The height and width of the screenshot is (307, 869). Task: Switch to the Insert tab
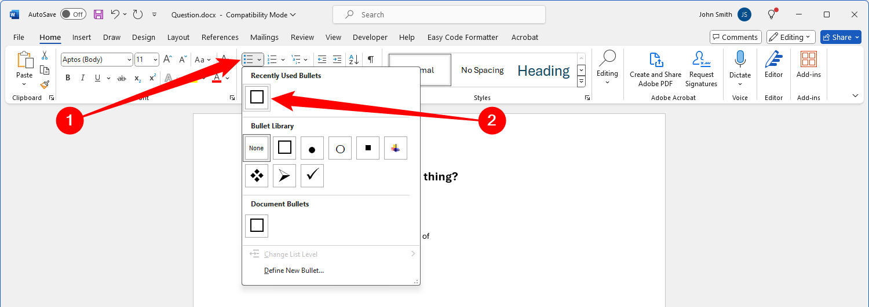(x=82, y=37)
